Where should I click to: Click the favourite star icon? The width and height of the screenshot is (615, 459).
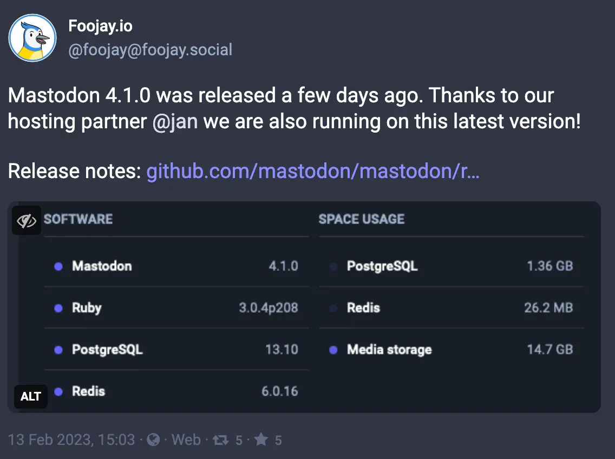[261, 440]
